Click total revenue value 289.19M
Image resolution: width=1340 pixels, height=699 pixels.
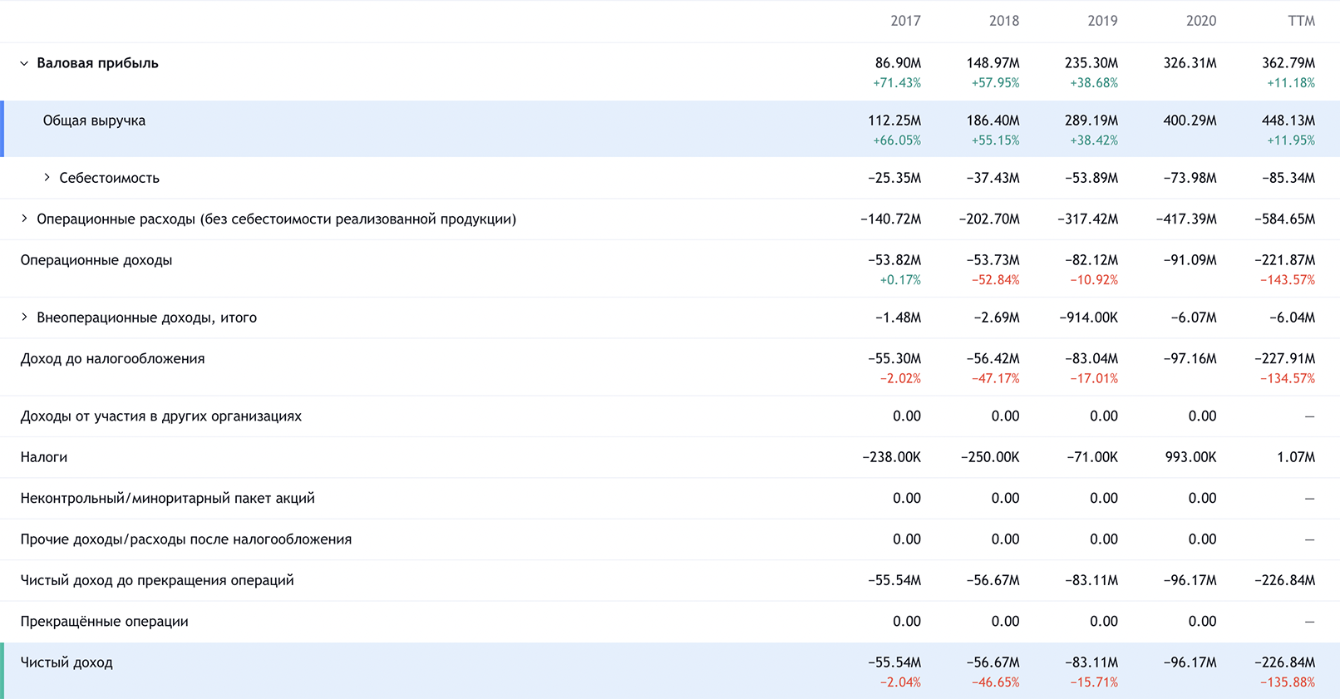tap(1091, 121)
